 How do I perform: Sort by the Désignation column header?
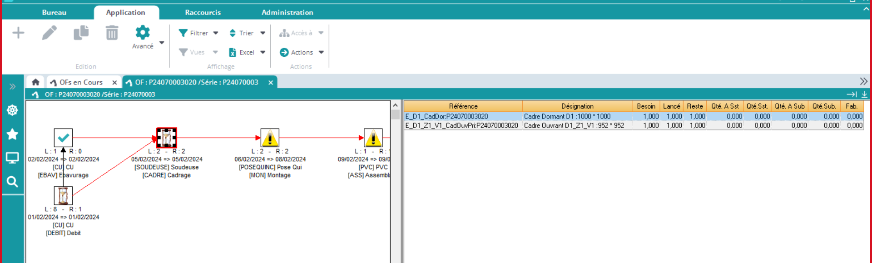coord(577,106)
